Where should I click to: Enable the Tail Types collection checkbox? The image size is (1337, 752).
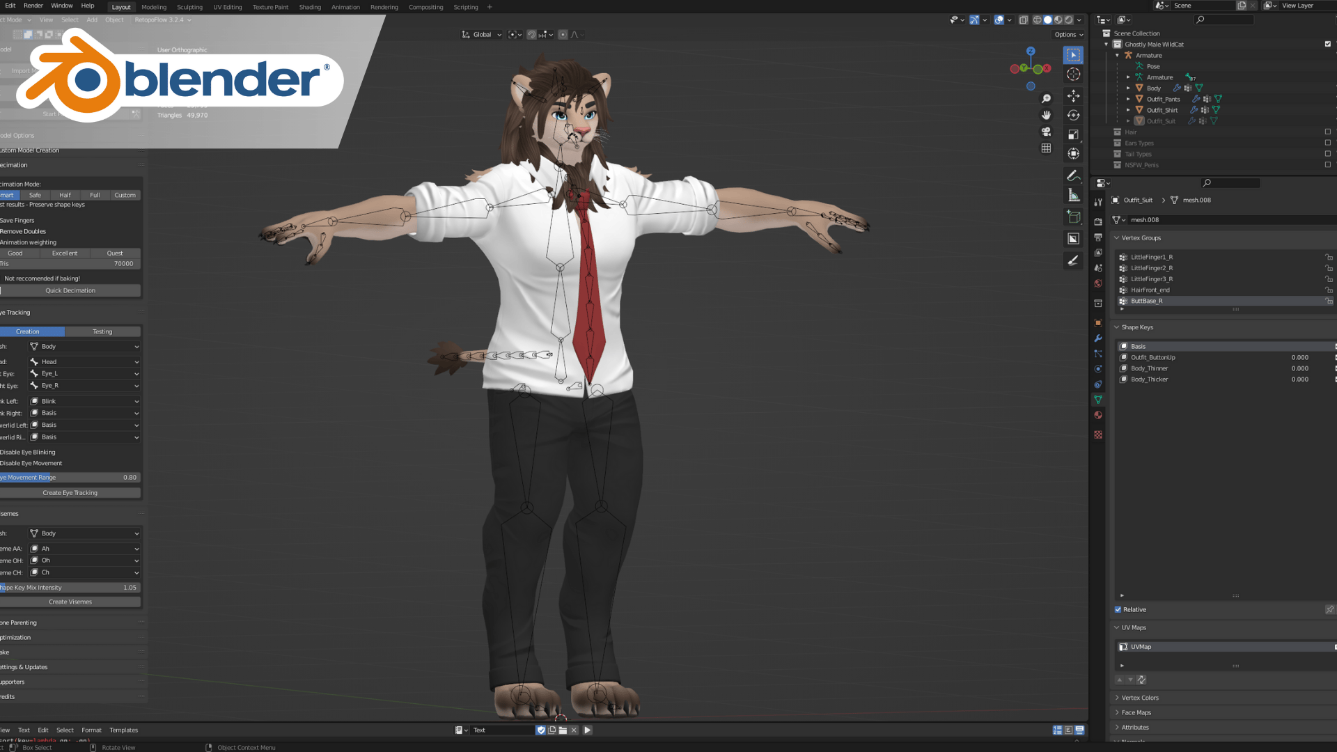pos(1328,154)
